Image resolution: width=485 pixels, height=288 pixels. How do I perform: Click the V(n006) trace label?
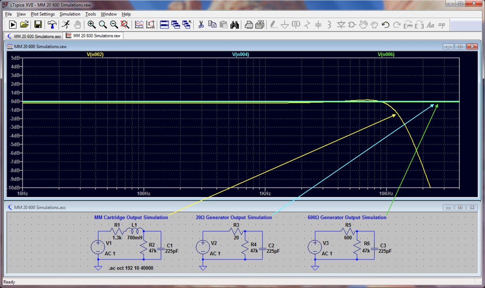coord(386,54)
